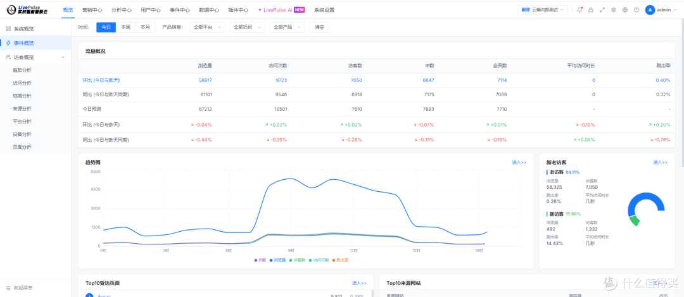Image resolution: width=684 pixels, height=297 pixels.
Task: Open the 营销中心 top menu
Action: 92,9
